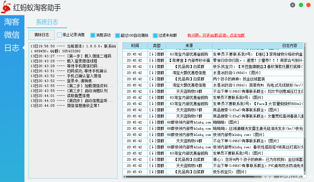Select log line 手机已确认登入微信
Viewport: 314px width, 182px height.
pos(66,76)
